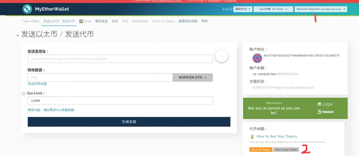The image size is (359, 156).
Task: Click Are you as secure as you can be banner
Action: click(x=274, y=110)
